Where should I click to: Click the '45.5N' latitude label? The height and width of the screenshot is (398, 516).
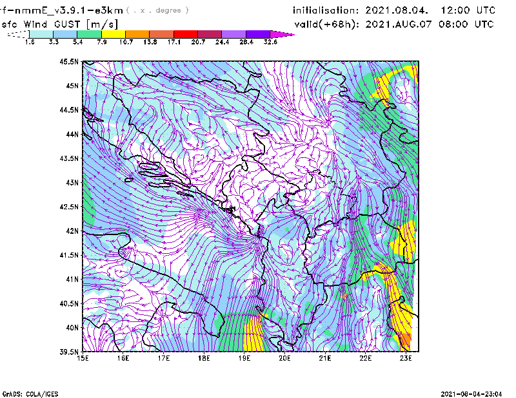pyautogui.click(x=69, y=61)
